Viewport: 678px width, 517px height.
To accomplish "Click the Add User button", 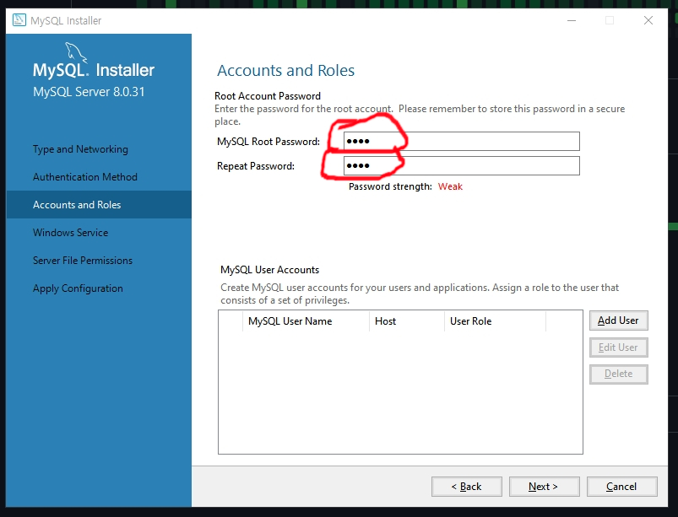I will pyautogui.click(x=618, y=320).
